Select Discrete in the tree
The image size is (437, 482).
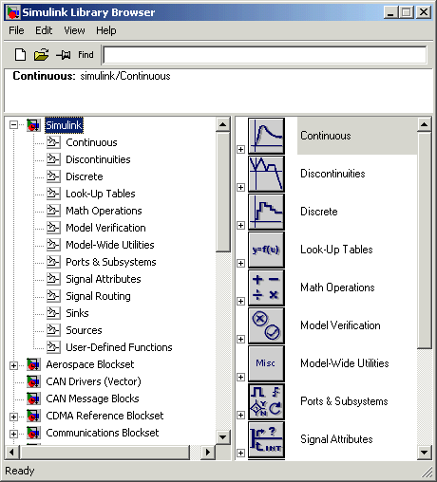85,176
